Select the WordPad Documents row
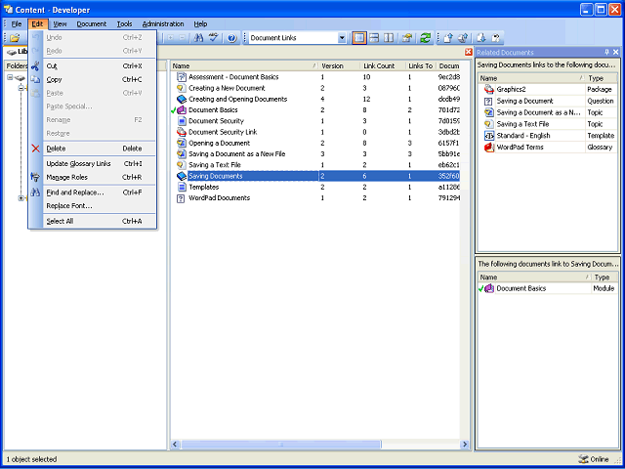625x469 pixels. pyautogui.click(x=315, y=198)
